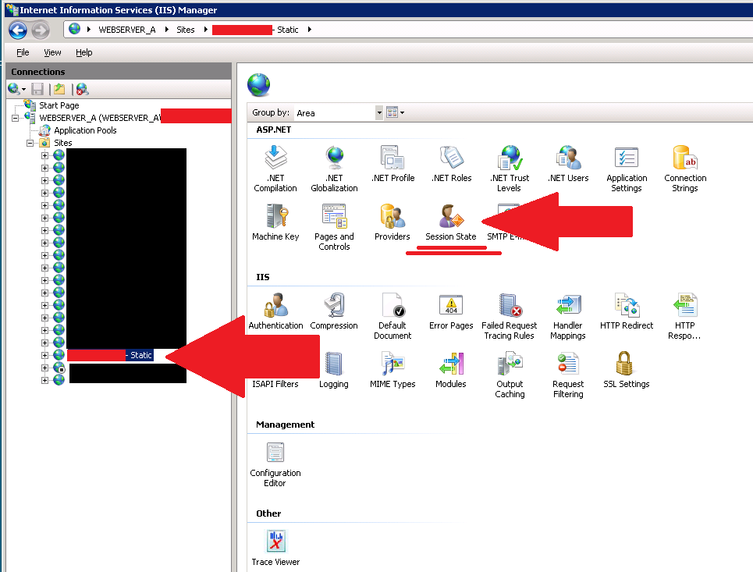Click Sites in the address breadcrumb

point(186,30)
